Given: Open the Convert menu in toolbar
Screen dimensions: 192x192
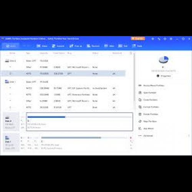Looking at the screenshot, I should tap(58, 46).
